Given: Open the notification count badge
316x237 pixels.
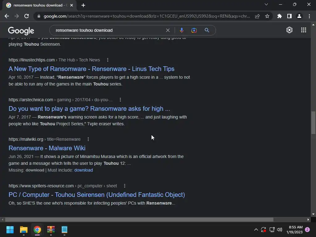Looking at the screenshot, I should [307, 230].
